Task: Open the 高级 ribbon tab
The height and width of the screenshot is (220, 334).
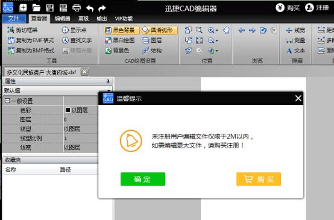Action: [83, 19]
